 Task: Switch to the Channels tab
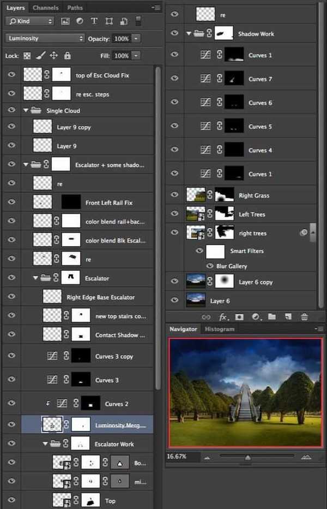46,8
